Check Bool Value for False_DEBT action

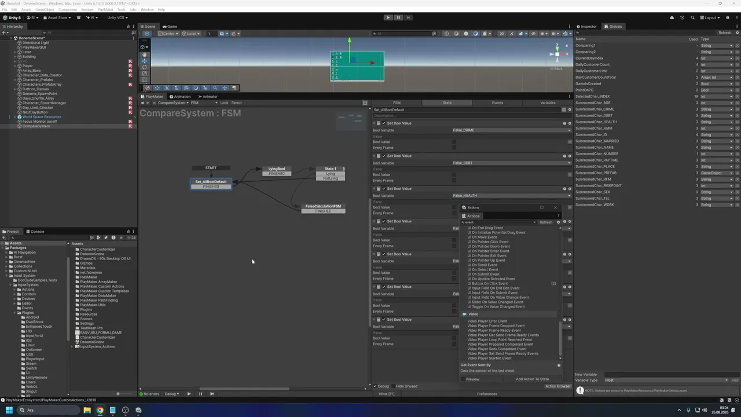point(454,174)
